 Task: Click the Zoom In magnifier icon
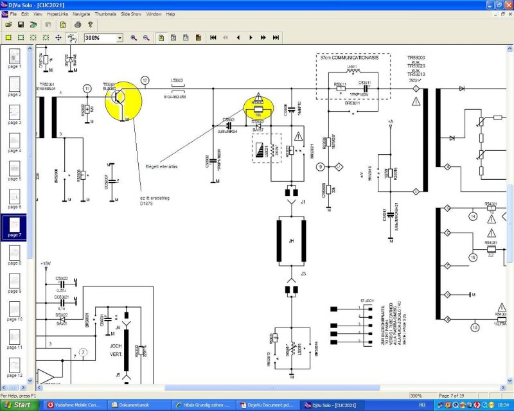tap(134, 38)
